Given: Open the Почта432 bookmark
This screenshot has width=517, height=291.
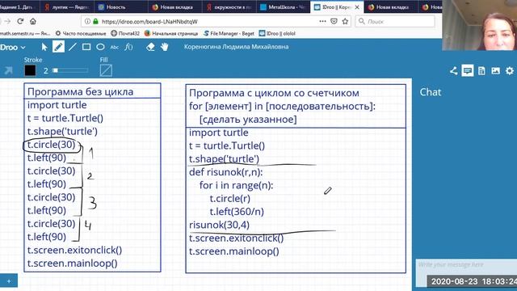Looking at the screenshot, I should click(x=125, y=33).
